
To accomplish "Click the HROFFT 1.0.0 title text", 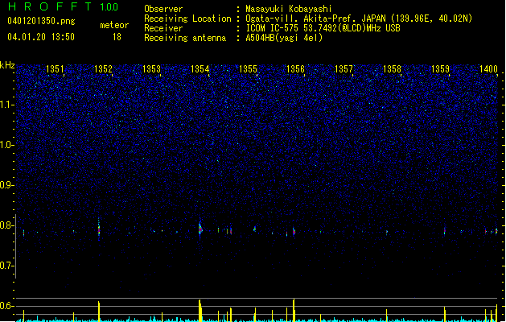I will [x=64, y=6].
